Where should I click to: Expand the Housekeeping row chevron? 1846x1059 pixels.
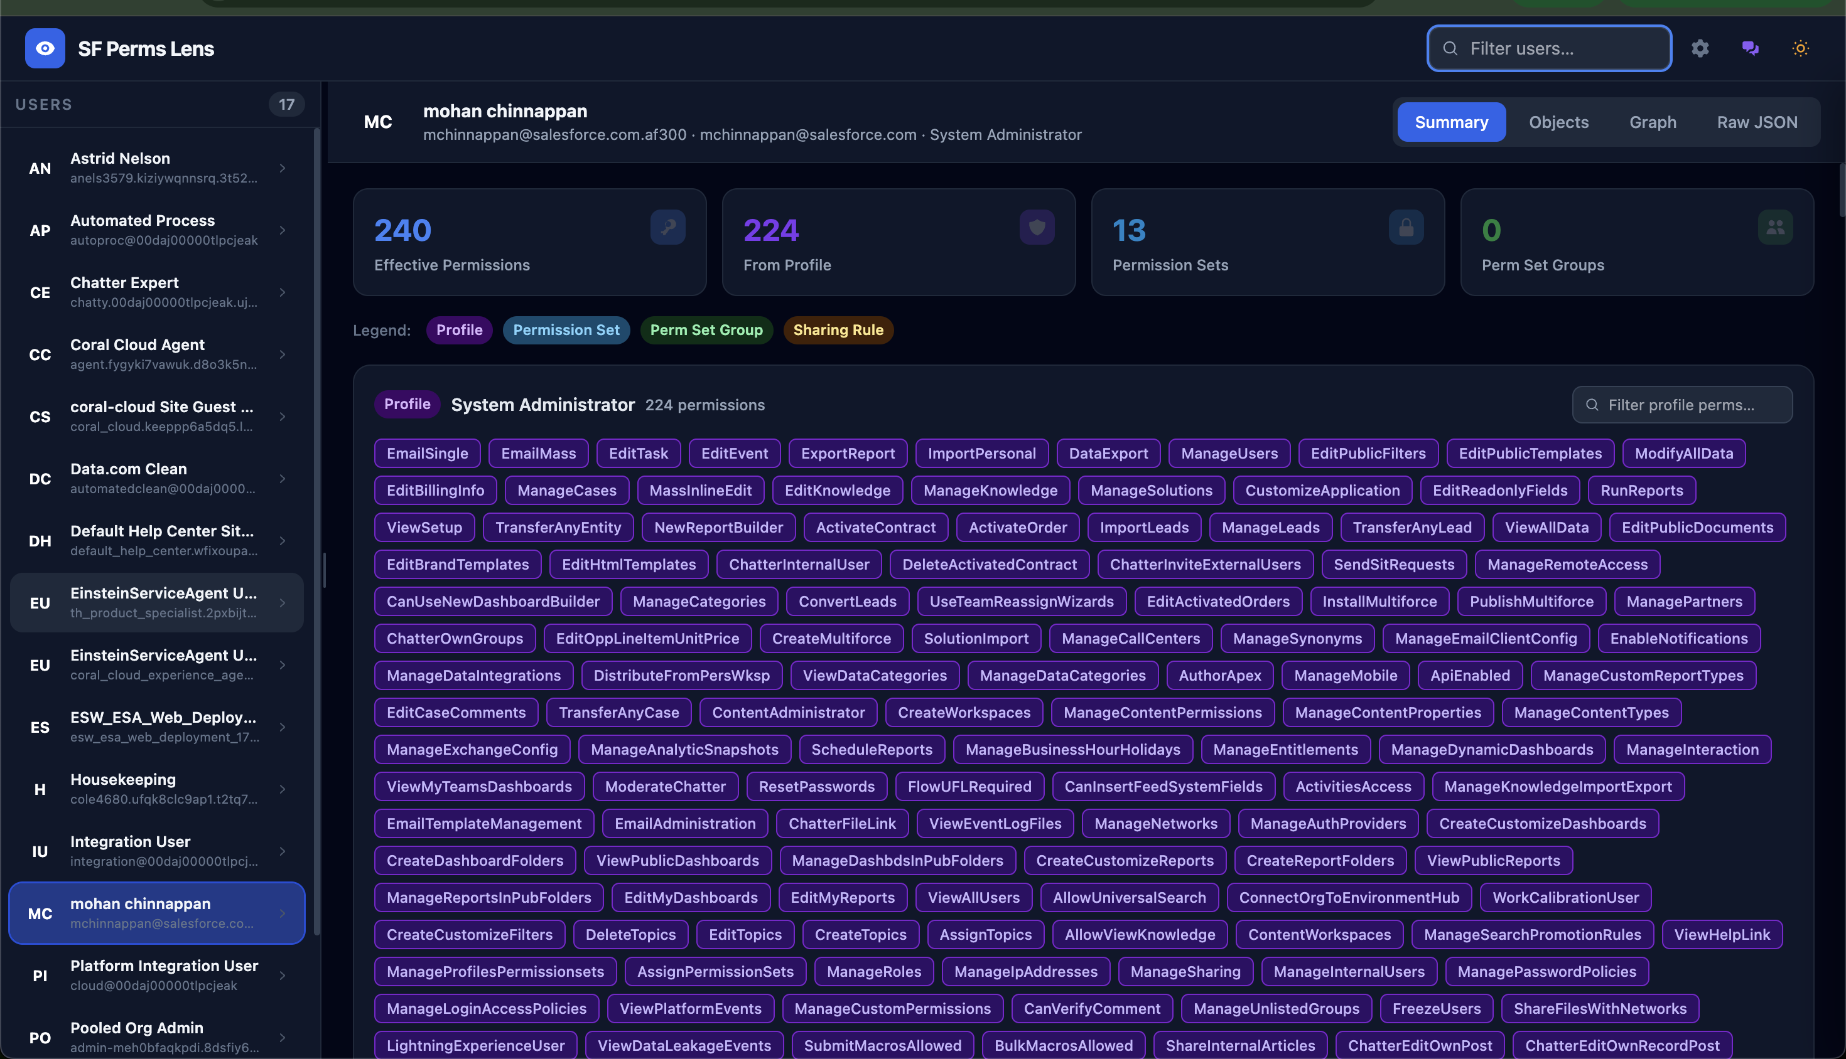[283, 790]
